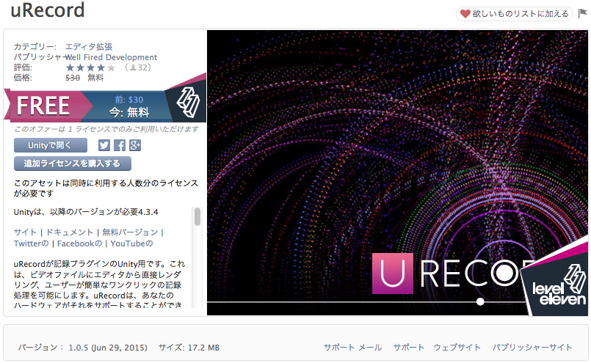The width and height of the screenshot is (591, 363).
Task: Click the struck-through $30 price
Action: coord(73,78)
